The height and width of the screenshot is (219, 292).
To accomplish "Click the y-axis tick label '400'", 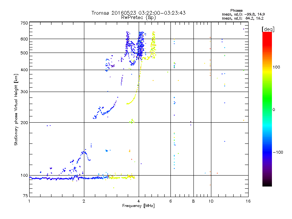I will click(x=24, y=70).
